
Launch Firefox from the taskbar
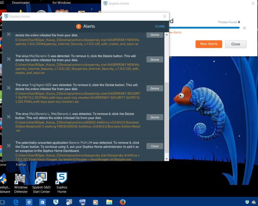pos(122,202)
